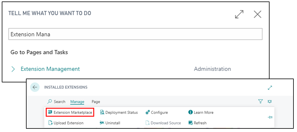Expand the Installed Extensions page

pos(270,87)
